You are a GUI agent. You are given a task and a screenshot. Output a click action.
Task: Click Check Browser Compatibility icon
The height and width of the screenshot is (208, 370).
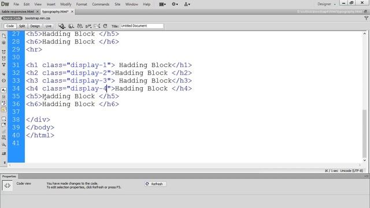click(97, 26)
